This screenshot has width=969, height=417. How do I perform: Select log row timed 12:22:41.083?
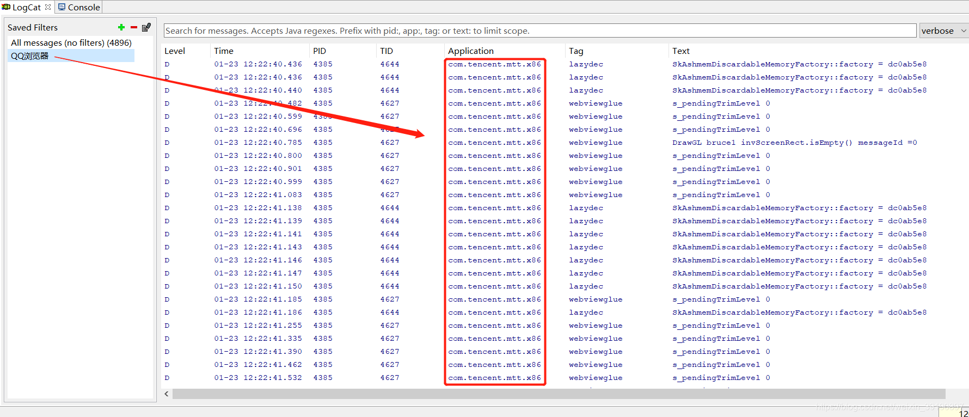tap(565, 195)
